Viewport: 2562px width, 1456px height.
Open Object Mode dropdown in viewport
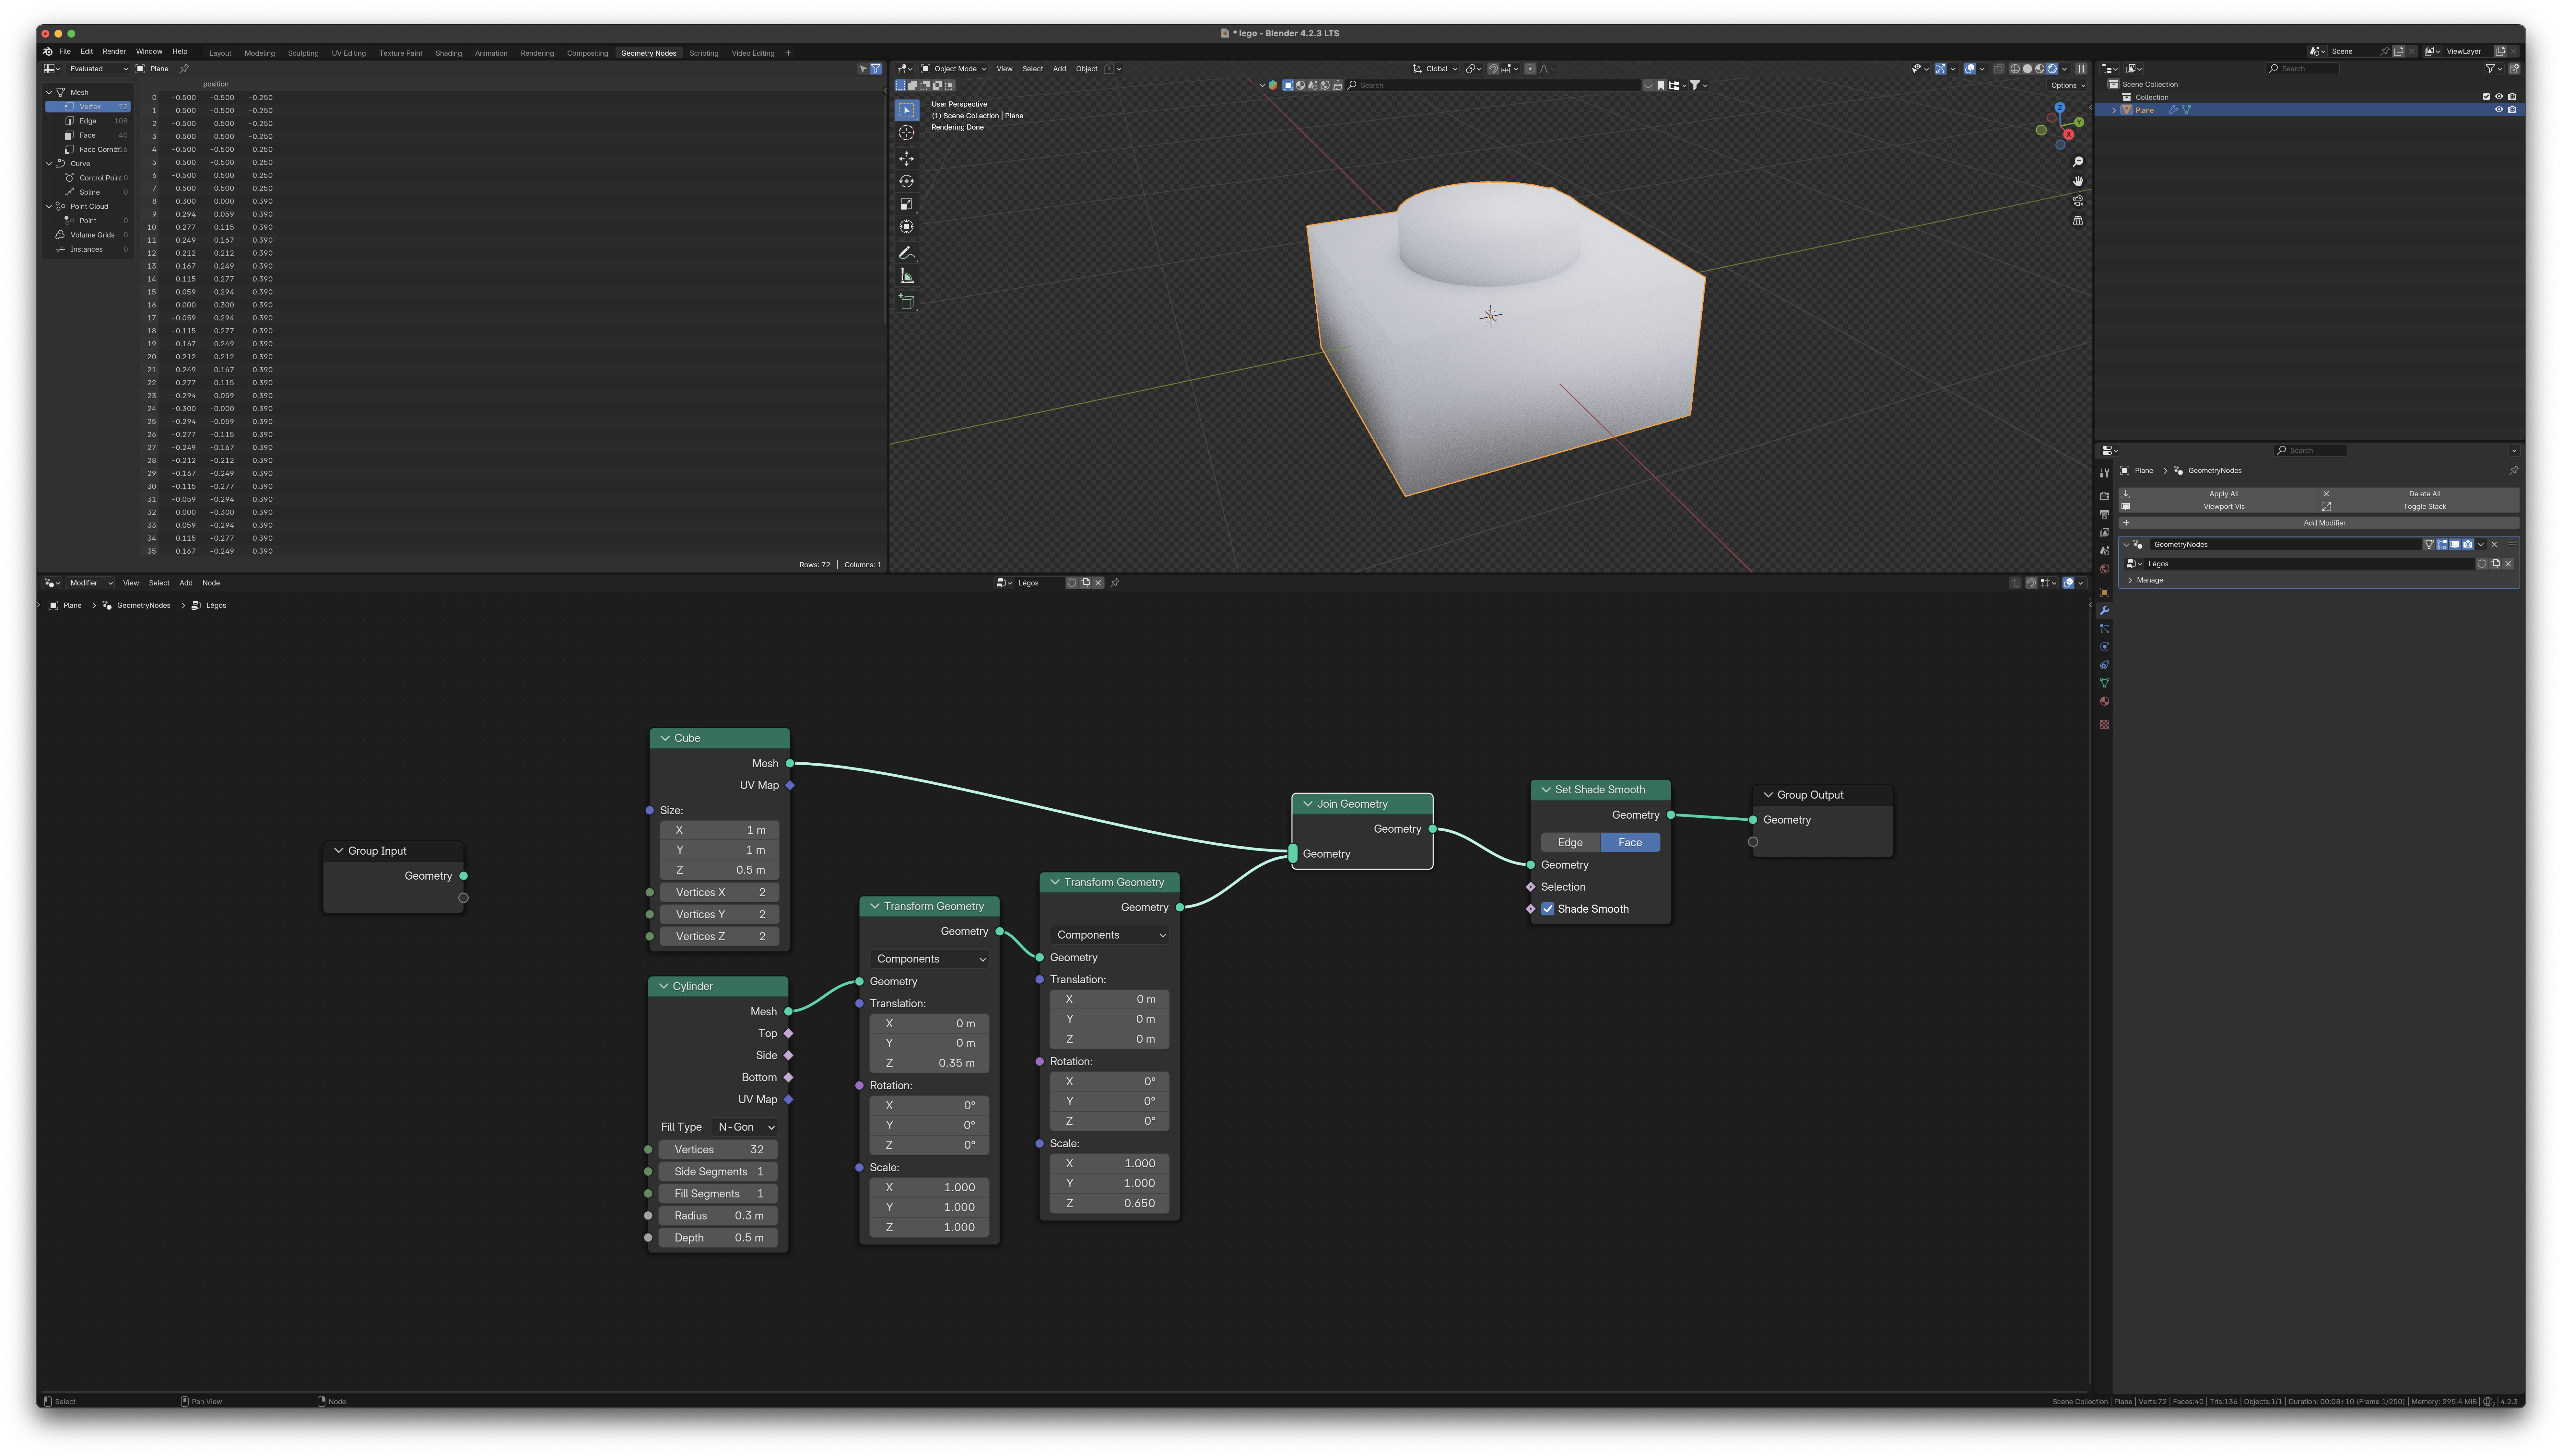coord(953,69)
